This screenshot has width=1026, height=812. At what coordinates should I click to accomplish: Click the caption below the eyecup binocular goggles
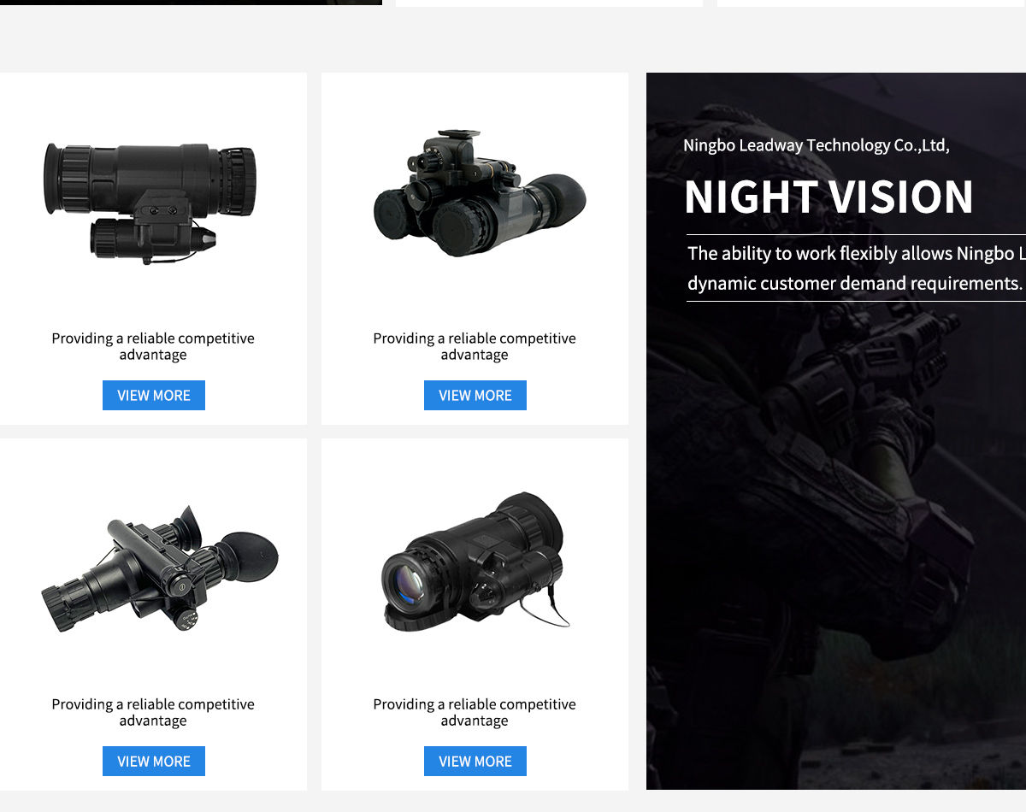click(153, 712)
